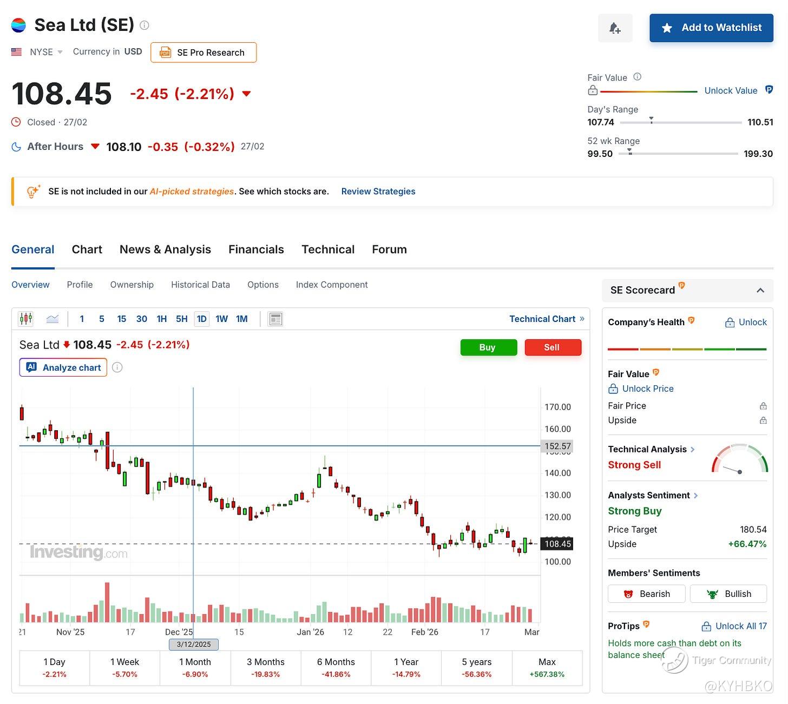This screenshot has height=704, width=788.
Task: Select the 6 Months performance range
Action: click(x=336, y=668)
